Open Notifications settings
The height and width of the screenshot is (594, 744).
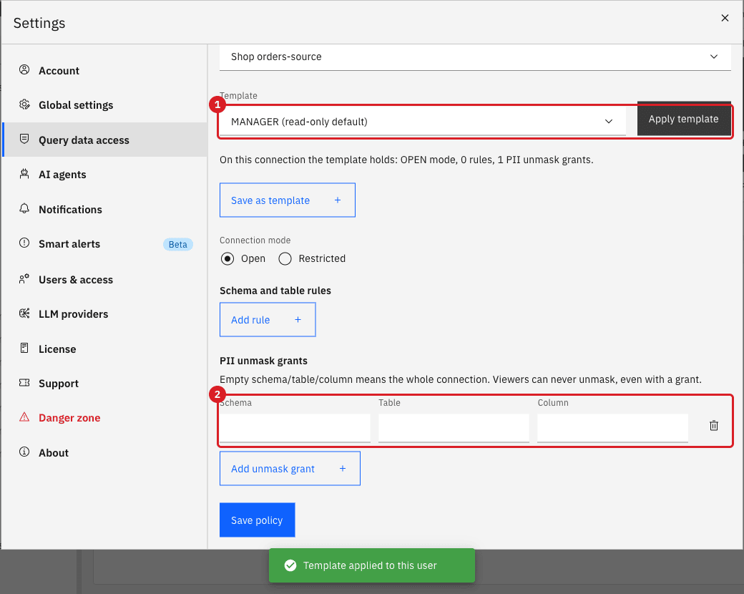click(104, 209)
